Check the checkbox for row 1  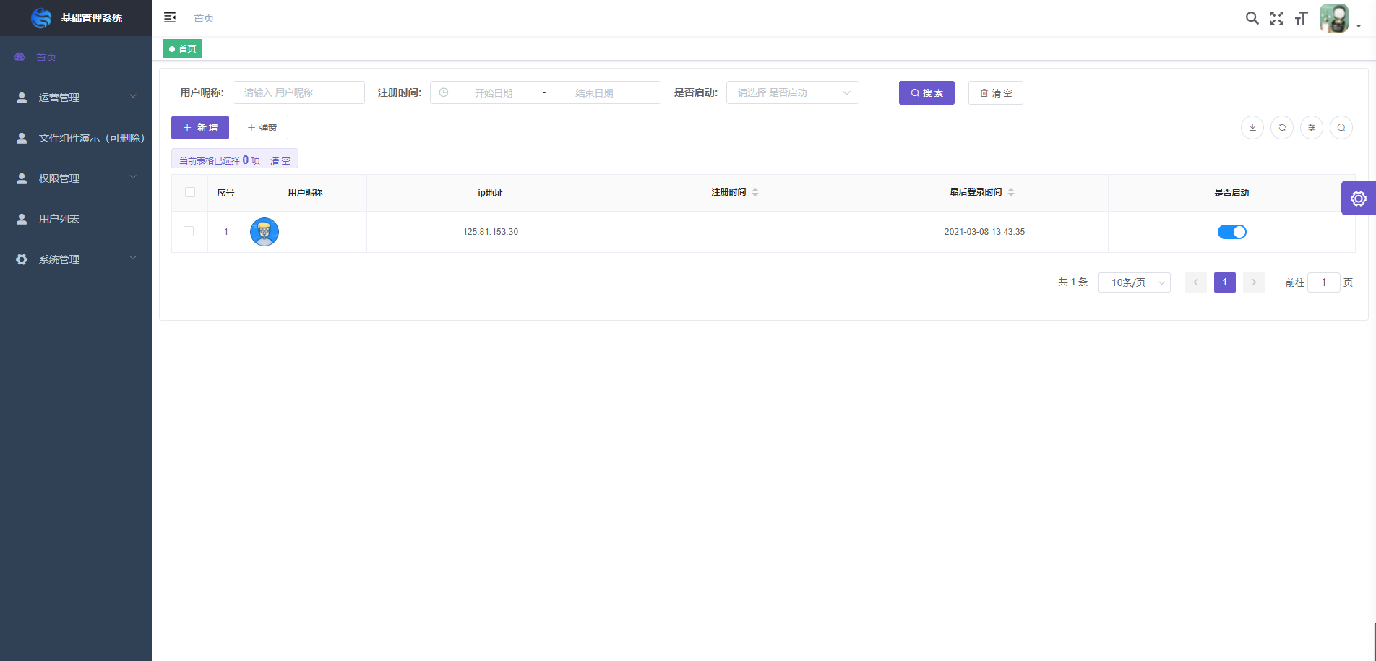point(189,231)
